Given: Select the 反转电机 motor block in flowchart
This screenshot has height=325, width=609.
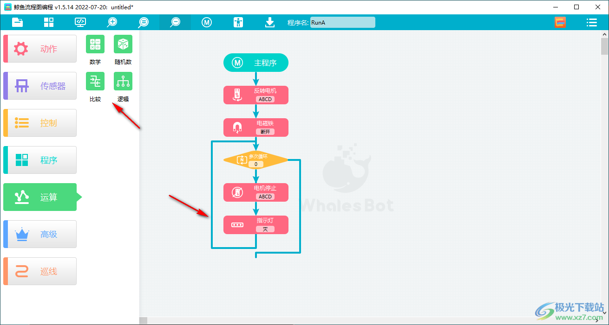Looking at the screenshot, I should pyautogui.click(x=255, y=95).
